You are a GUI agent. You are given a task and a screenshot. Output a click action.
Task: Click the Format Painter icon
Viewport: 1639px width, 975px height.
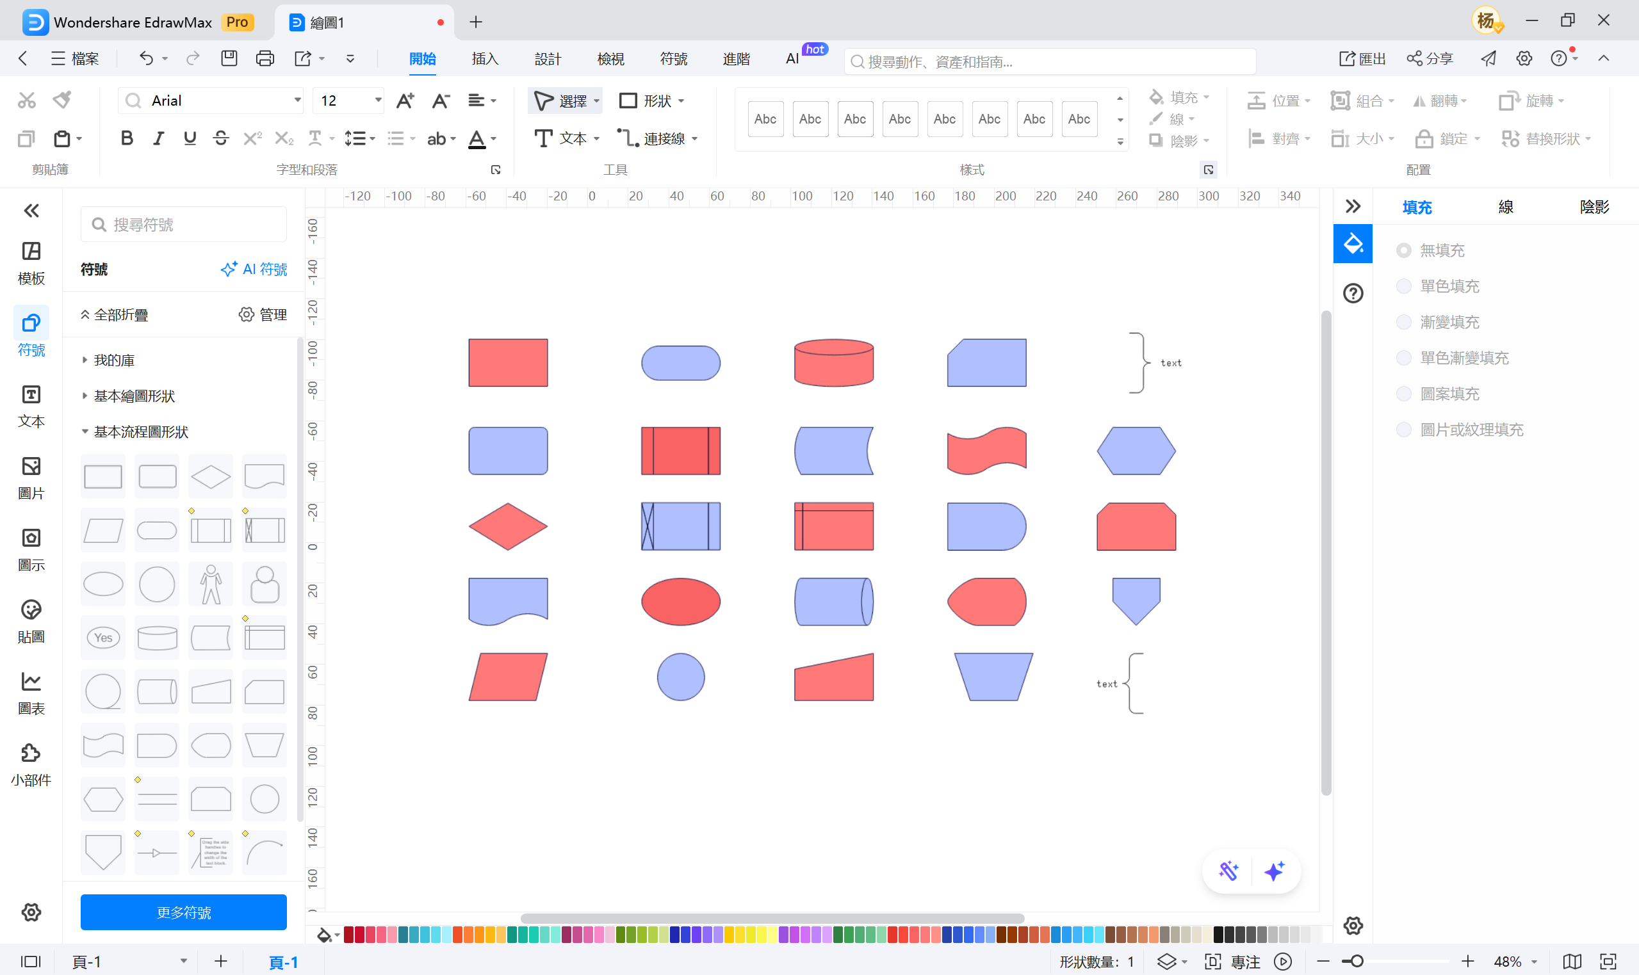62,100
